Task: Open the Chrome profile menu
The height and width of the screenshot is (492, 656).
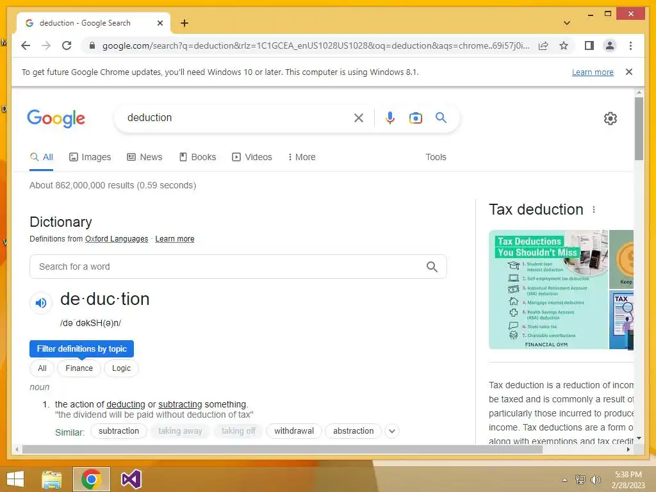Action: pyautogui.click(x=610, y=45)
